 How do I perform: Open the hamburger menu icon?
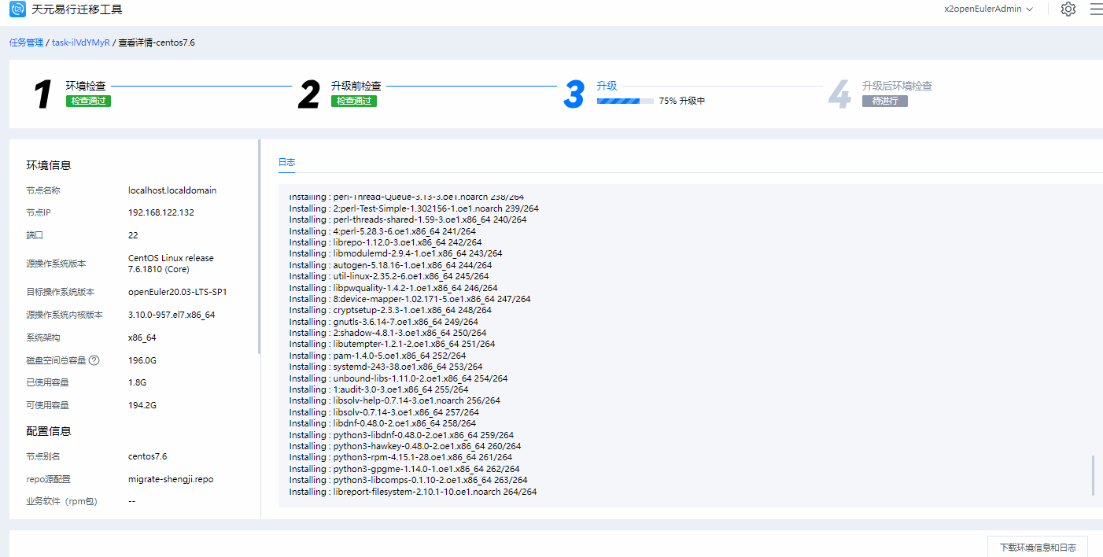(x=1097, y=9)
